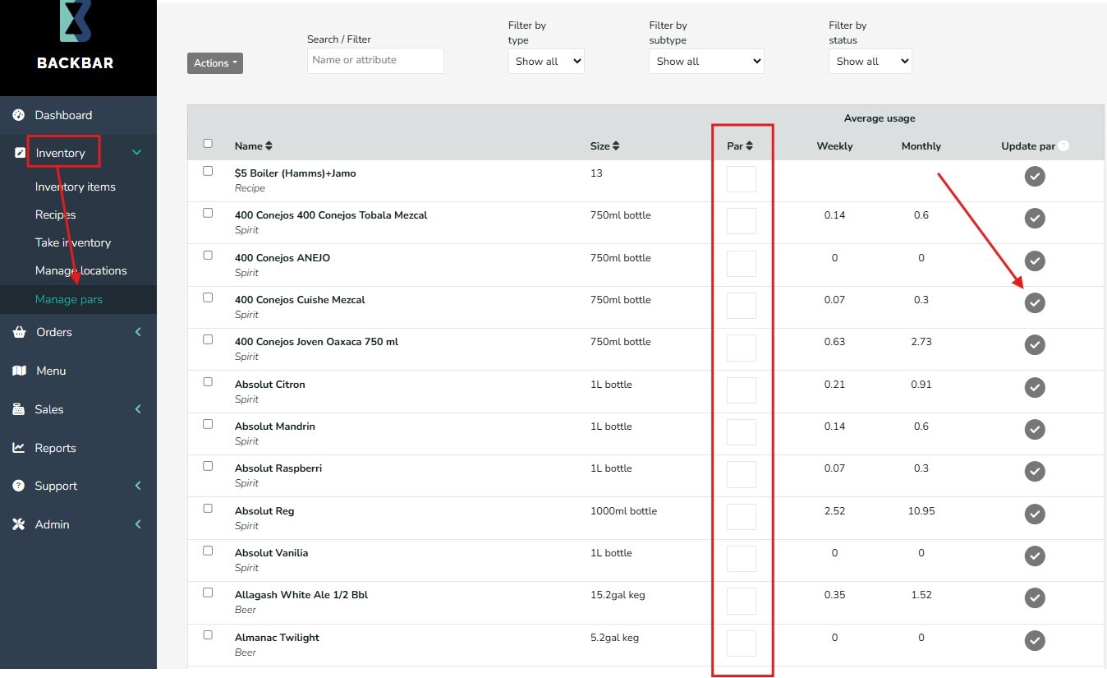Screen dimensions: 1107x678
Task: Open the Filter by subtype dropdown
Action: pyautogui.click(x=706, y=61)
